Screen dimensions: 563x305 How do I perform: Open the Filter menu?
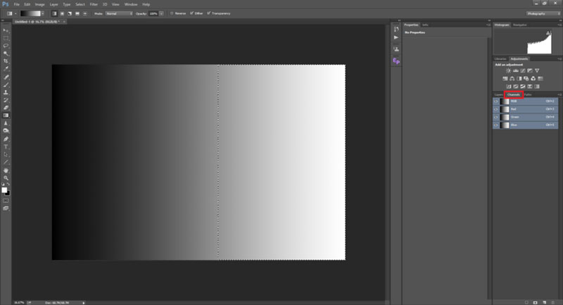(94, 4)
